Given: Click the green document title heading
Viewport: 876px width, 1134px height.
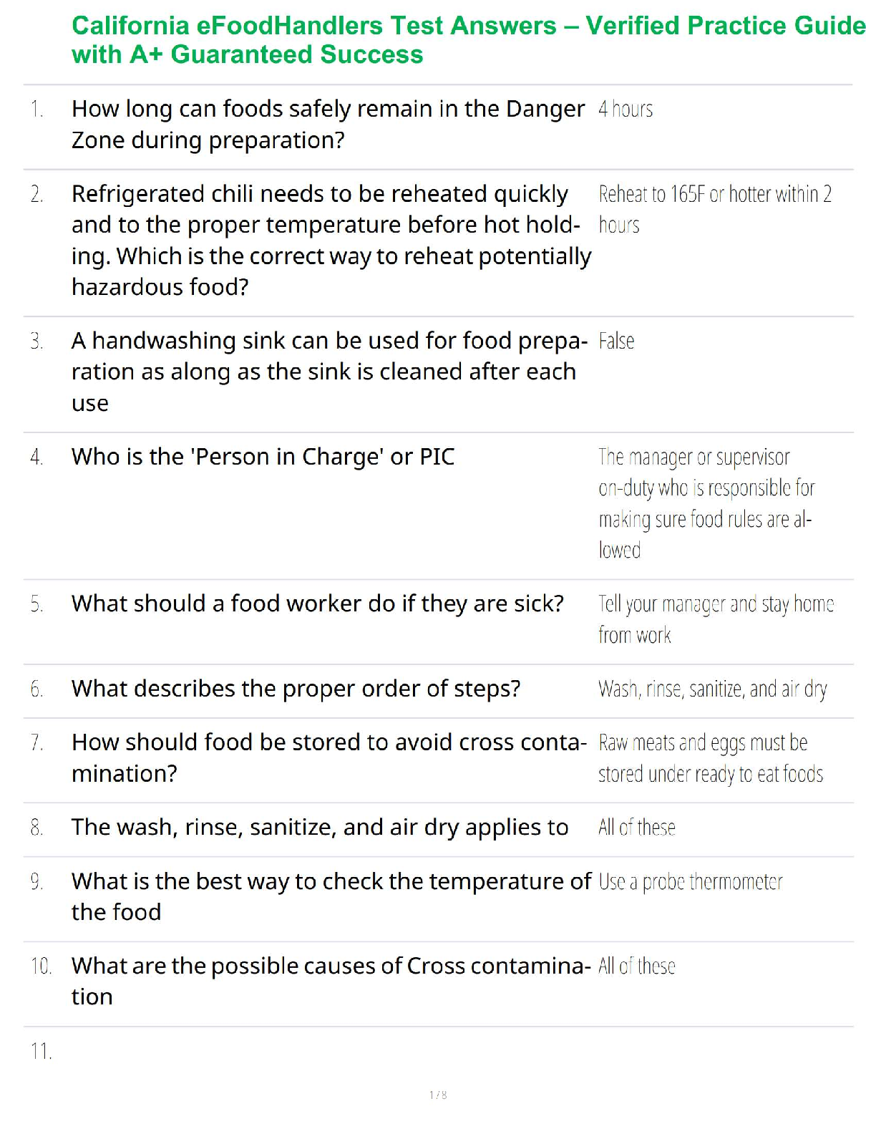Looking at the screenshot, I should point(468,40).
